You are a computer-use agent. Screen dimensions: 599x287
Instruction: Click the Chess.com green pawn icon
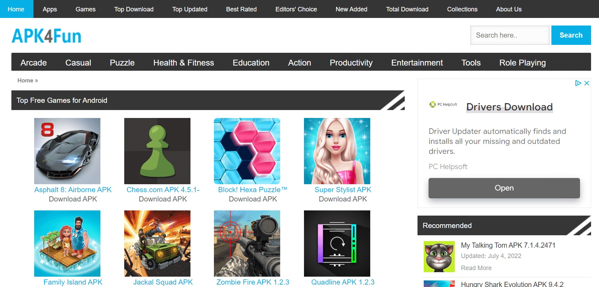click(x=157, y=151)
